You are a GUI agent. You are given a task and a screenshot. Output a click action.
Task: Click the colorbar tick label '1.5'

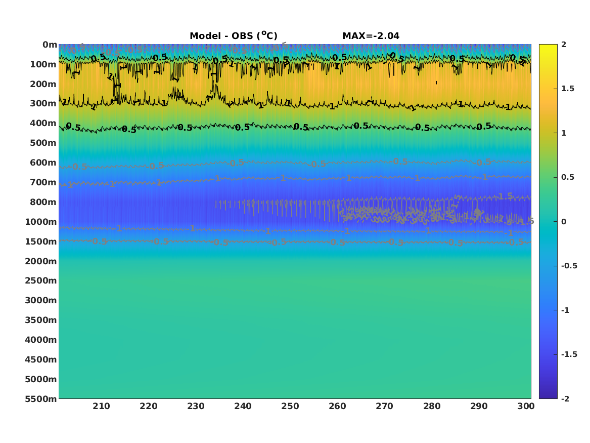tap(568, 89)
